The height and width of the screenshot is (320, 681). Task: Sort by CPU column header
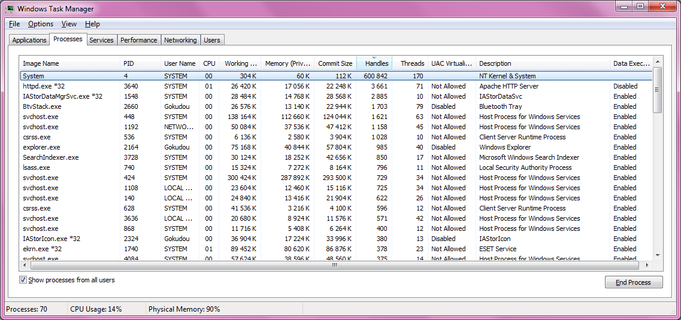[x=210, y=63]
